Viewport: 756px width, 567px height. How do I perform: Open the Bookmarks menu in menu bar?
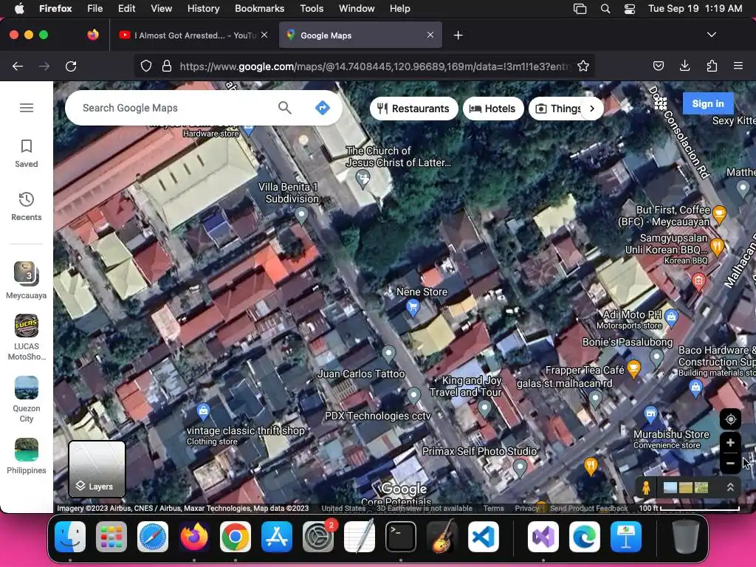[259, 8]
